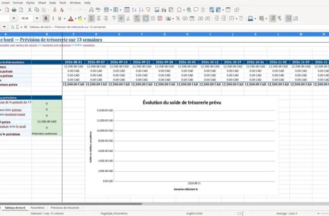329x216 pixels.
Task: Click the Formula equals button
Action: pyautogui.click(x=25, y=27)
